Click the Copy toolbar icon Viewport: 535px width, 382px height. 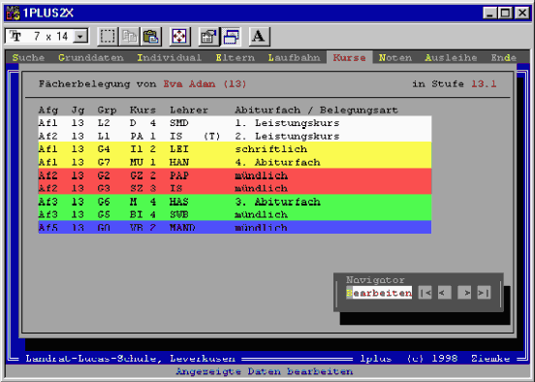point(129,36)
